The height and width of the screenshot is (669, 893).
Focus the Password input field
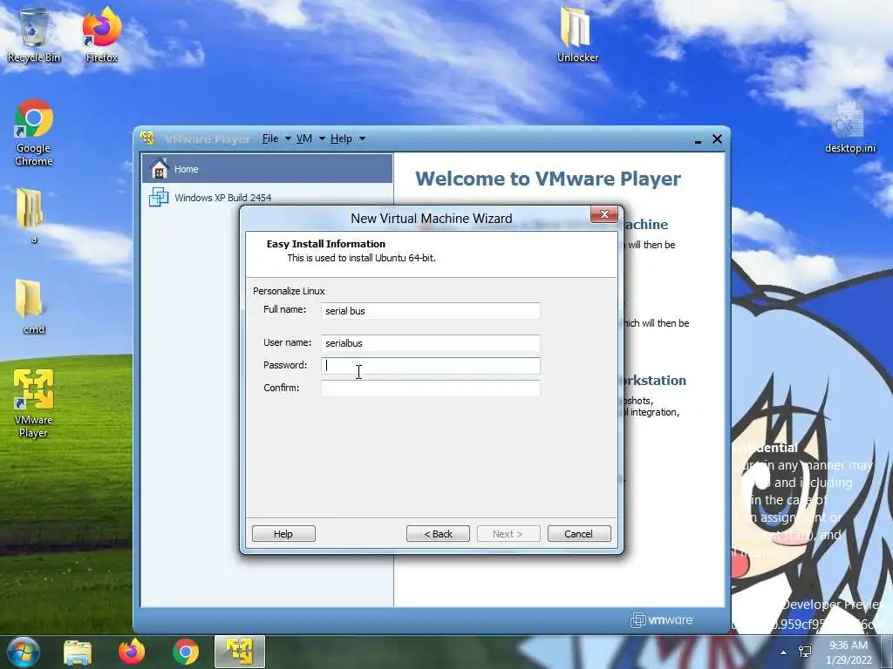(x=431, y=366)
